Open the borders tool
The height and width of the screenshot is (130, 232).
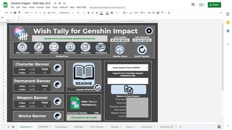click(112, 13)
